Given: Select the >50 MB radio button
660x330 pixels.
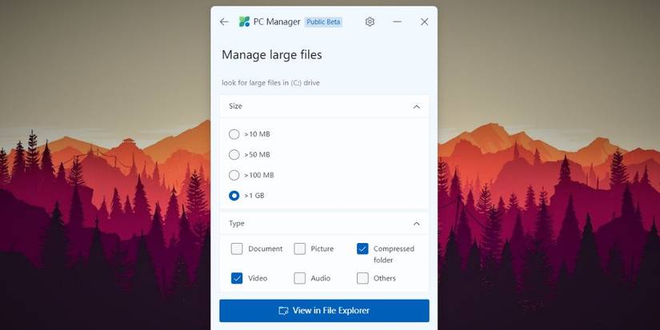Looking at the screenshot, I should (x=234, y=155).
